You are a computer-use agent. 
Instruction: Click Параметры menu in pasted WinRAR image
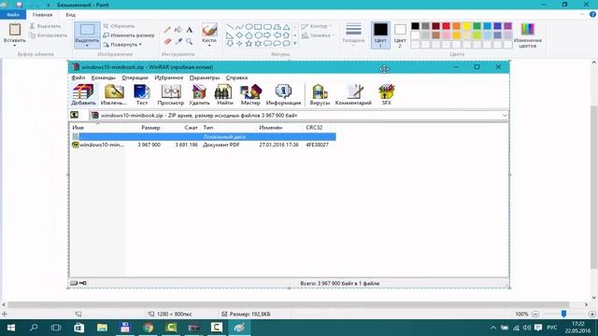[205, 77]
